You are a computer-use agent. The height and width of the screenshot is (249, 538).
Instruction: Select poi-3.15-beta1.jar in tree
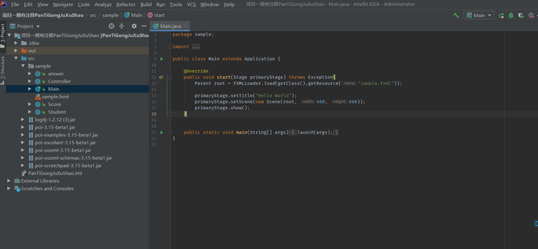pos(55,127)
